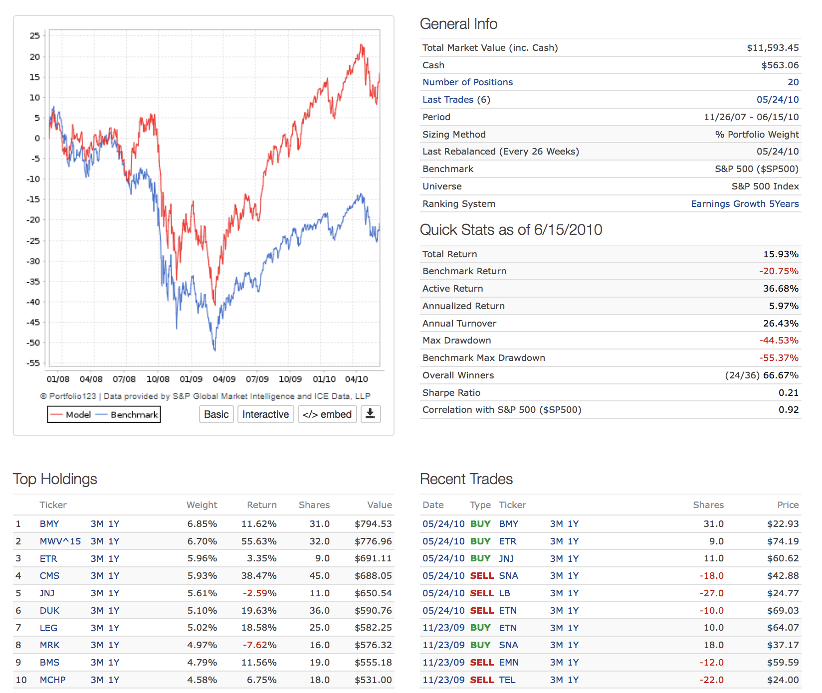Open Earnings Growth 5Years ranking system
Screen dimensions: 822x693
point(744,204)
